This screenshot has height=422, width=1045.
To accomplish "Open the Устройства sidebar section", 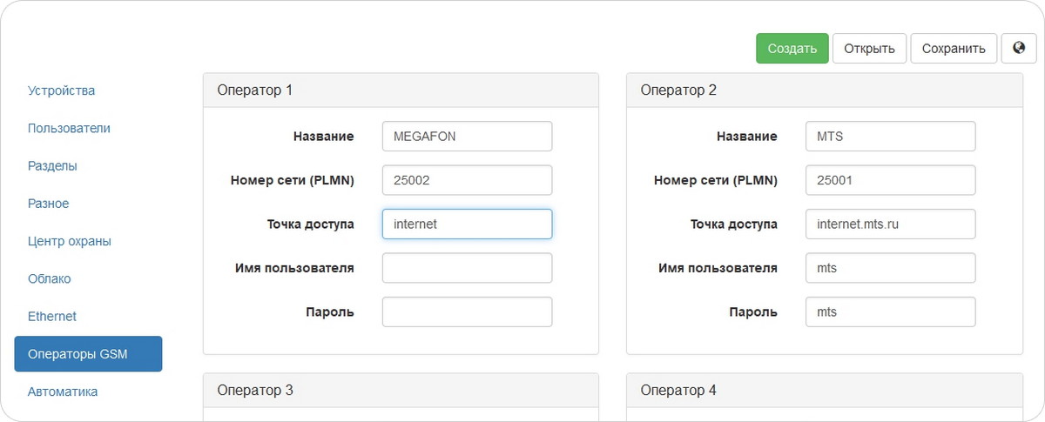I will click(x=61, y=90).
